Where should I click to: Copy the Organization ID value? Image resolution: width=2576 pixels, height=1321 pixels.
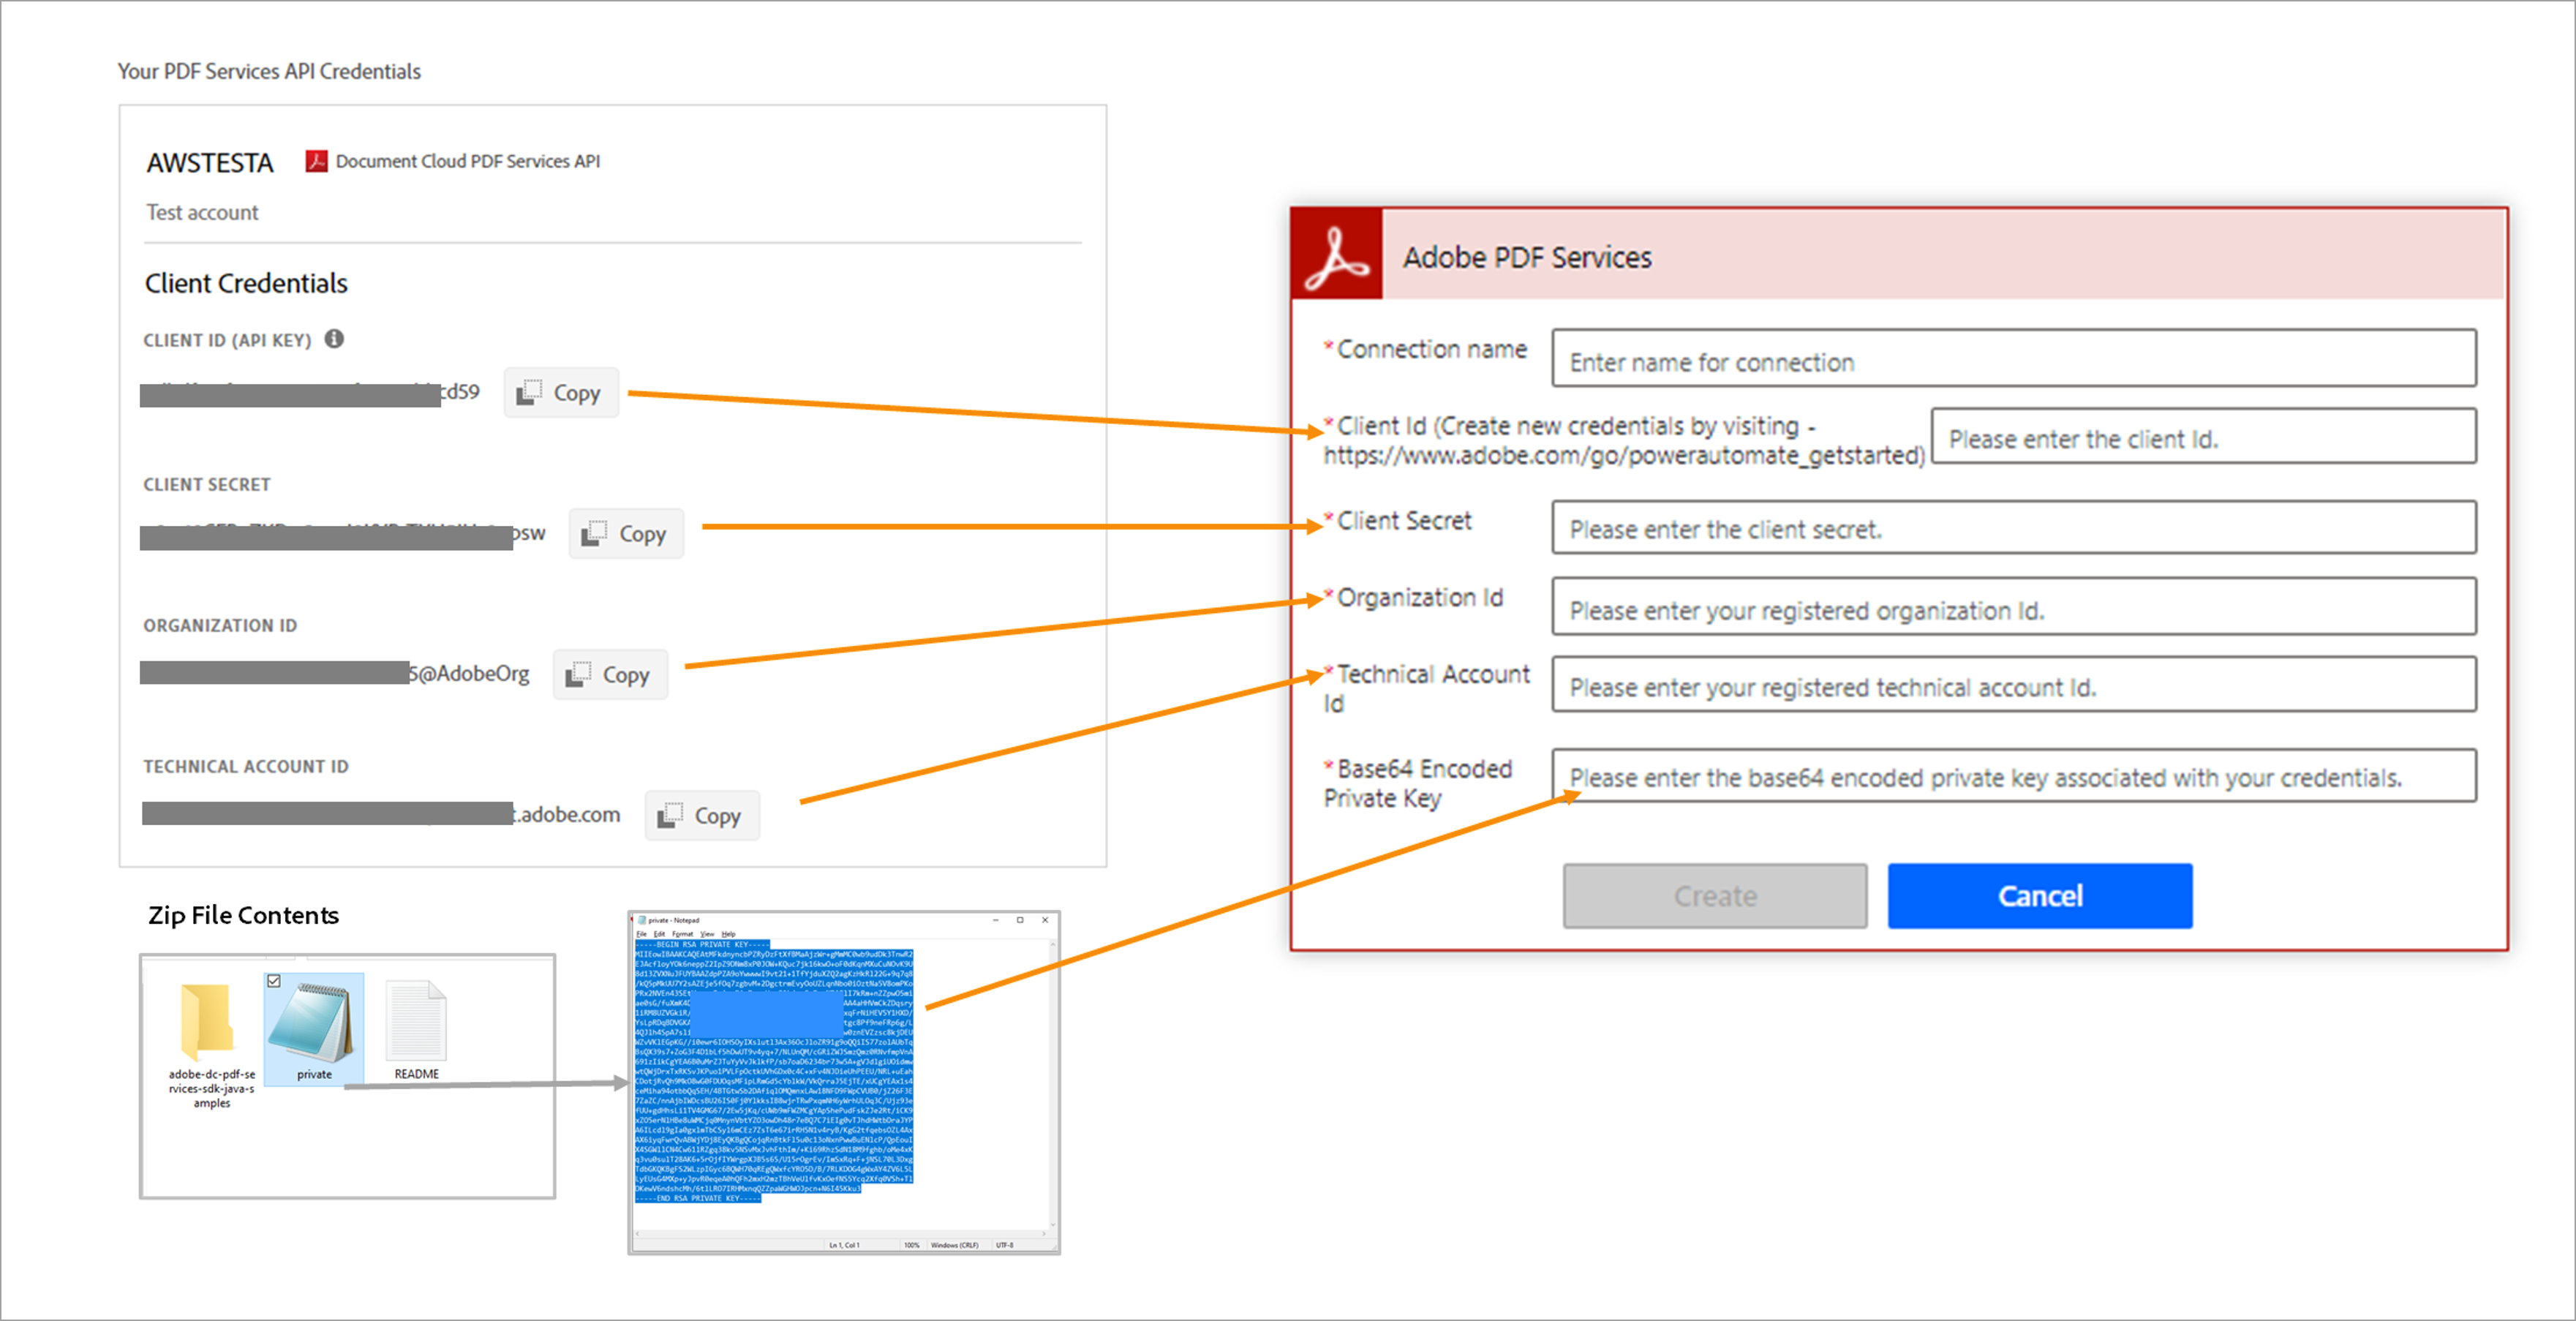pos(609,675)
